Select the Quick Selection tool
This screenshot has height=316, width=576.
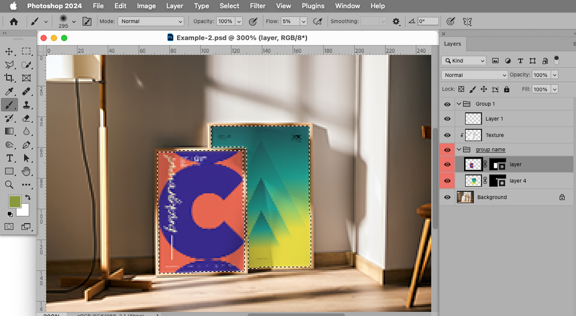pos(26,65)
